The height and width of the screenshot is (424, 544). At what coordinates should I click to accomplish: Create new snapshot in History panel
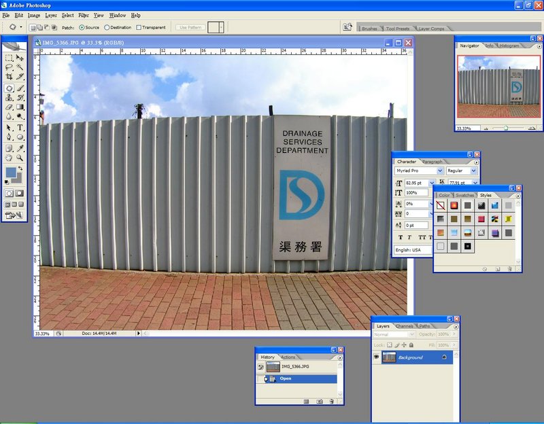(x=320, y=402)
